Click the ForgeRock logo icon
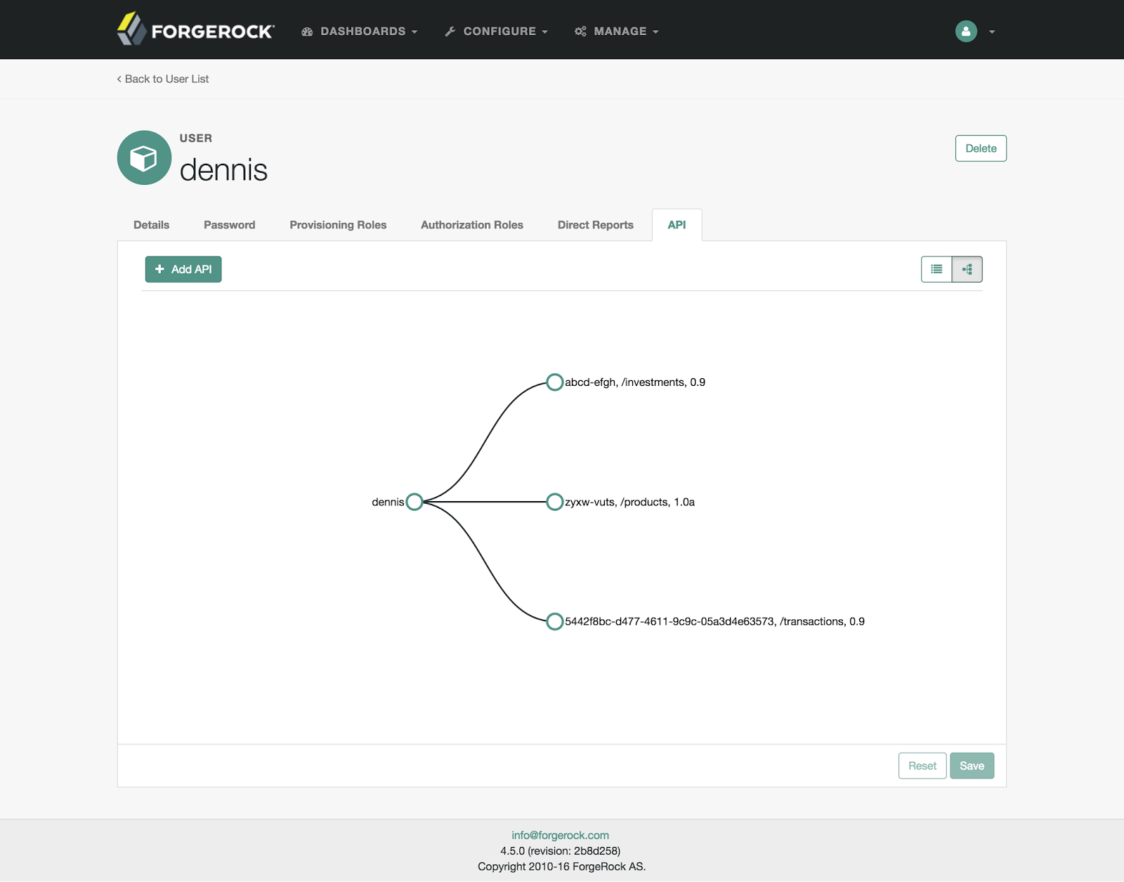The height and width of the screenshot is (882, 1124). tap(131, 29)
